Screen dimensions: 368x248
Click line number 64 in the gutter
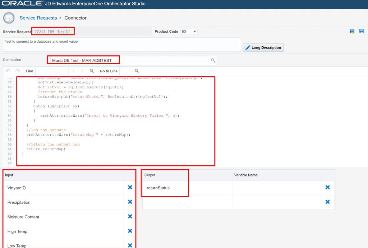coord(9,163)
